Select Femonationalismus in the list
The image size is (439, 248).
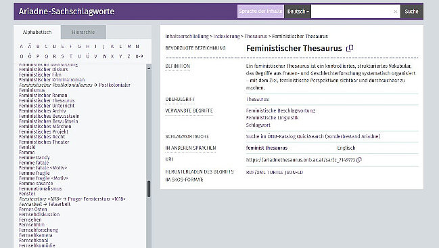click(x=41, y=188)
